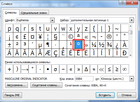
Task: Pick the pound £ sign
Action: [25, 37]
